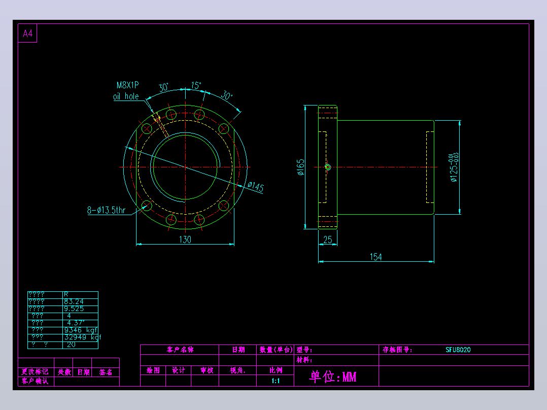This screenshot has height=410, width=547.
Task: Select the 25 flange thickness dimension
Action: click(x=328, y=240)
